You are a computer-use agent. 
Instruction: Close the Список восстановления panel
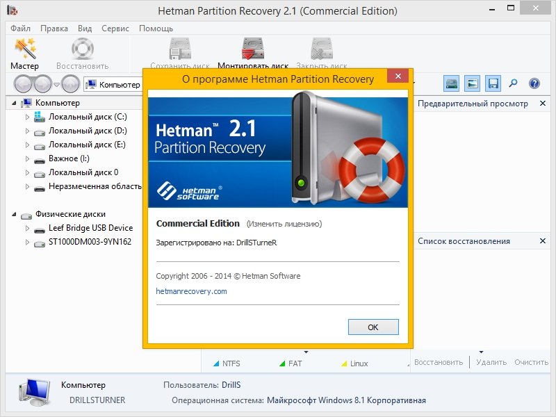tap(543, 240)
